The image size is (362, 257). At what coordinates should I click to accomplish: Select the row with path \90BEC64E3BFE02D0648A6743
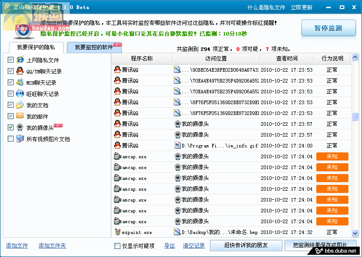coord(231,70)
